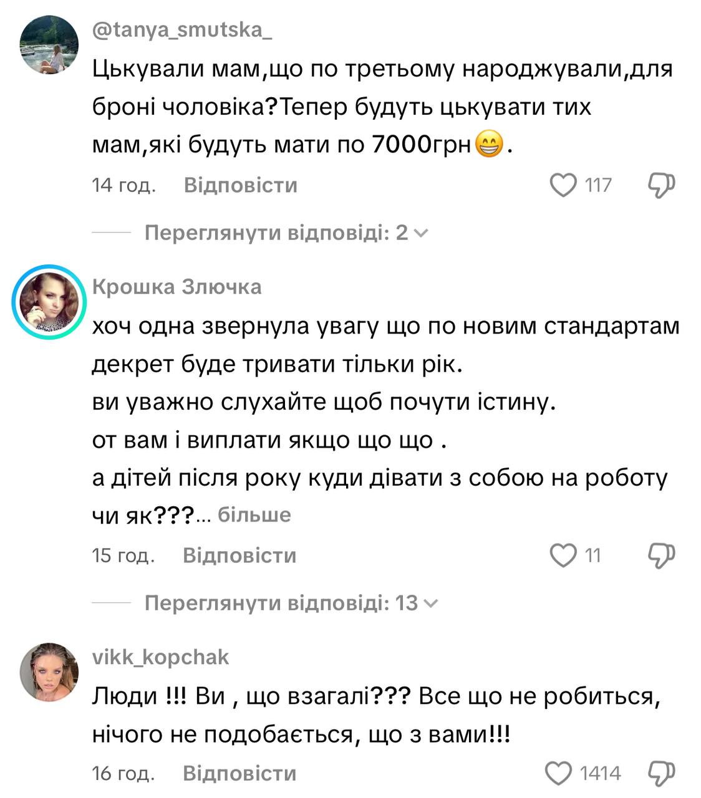
Task: Open the vikk_kopchak username link
Action: pyautogui.click(x=160, y=657)
